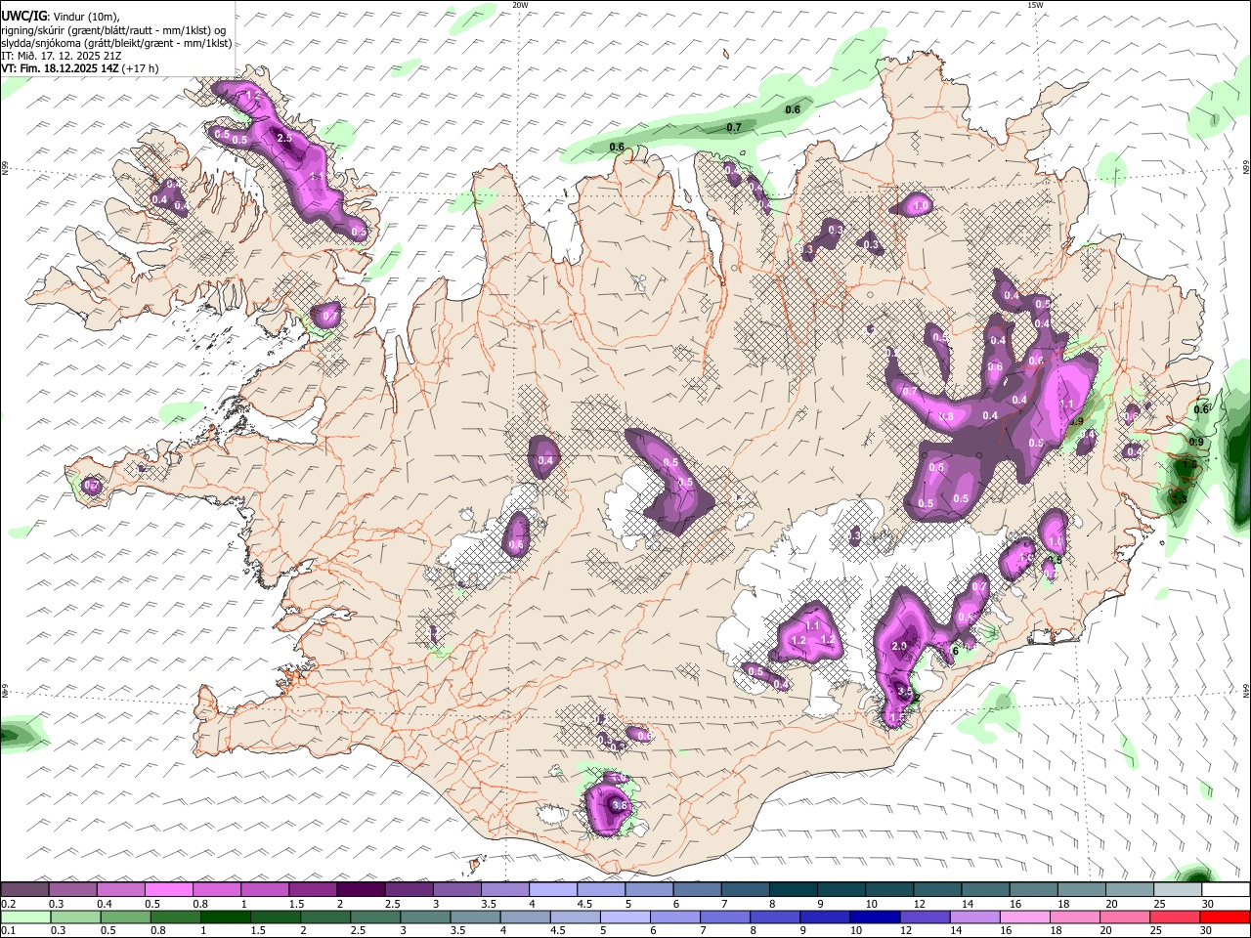1251x938 pixels.
Task: Click the '20W' longitude label
Action: click(x=520, y=5)
